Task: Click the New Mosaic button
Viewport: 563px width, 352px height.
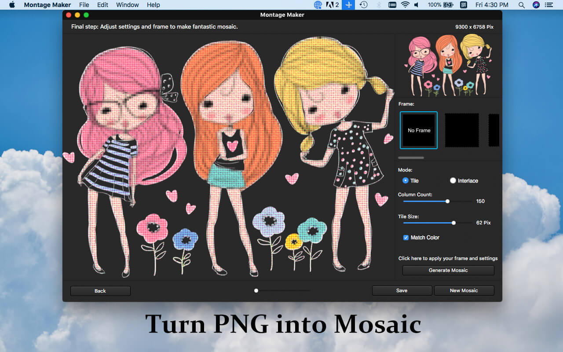Action: (x=464, y=290)
